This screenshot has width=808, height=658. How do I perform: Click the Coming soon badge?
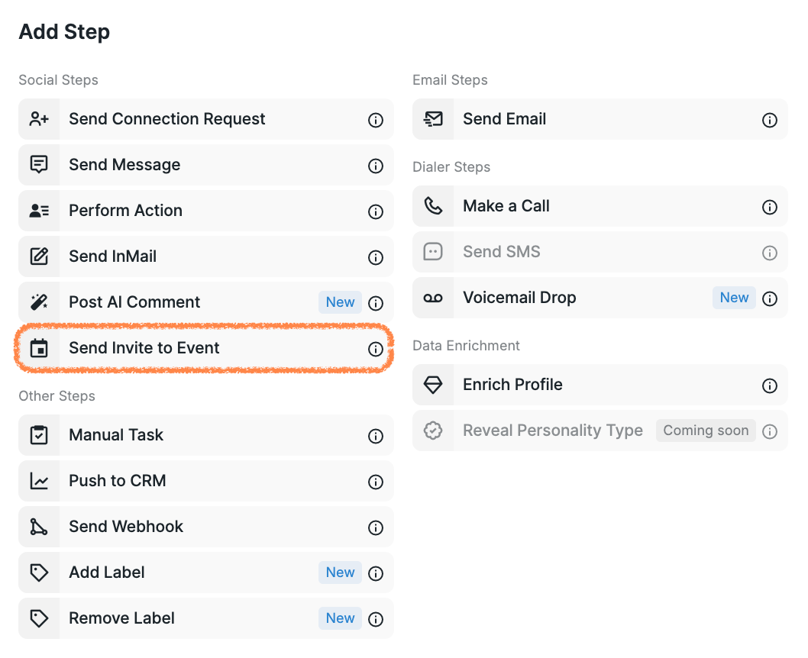706,431
